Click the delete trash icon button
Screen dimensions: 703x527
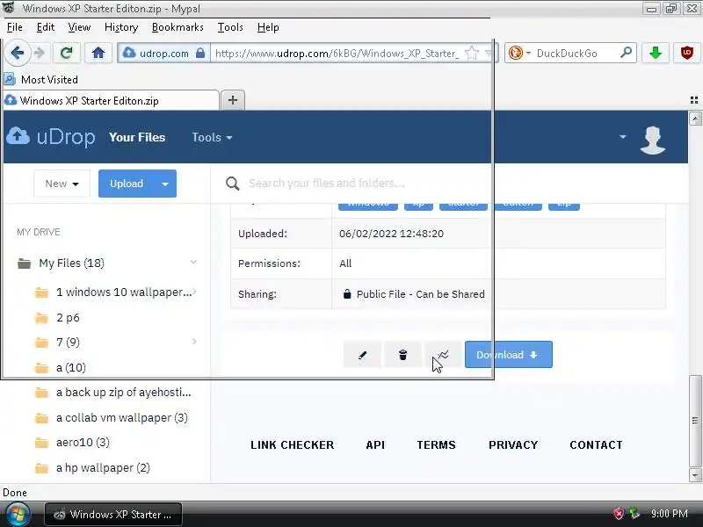(402, 355)
